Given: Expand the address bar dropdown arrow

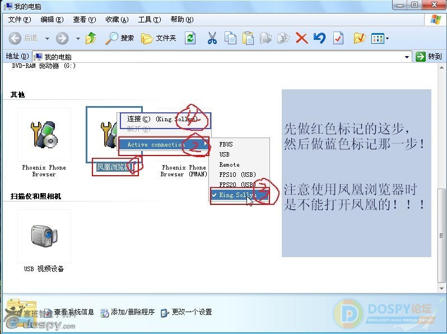Looking at the screenshot, I should pyautogui.click(x=407, y=57).
